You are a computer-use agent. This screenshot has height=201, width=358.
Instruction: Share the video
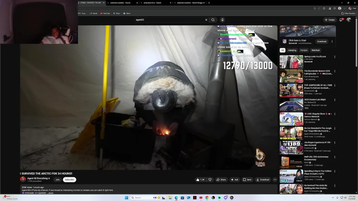coord(221,180)
